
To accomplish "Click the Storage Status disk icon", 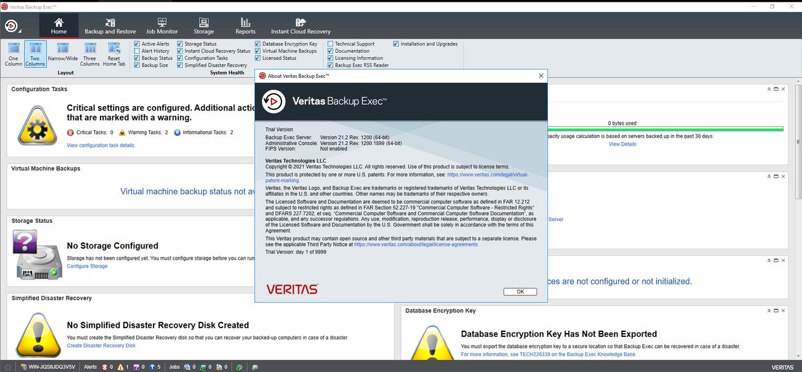I will 38,254.
